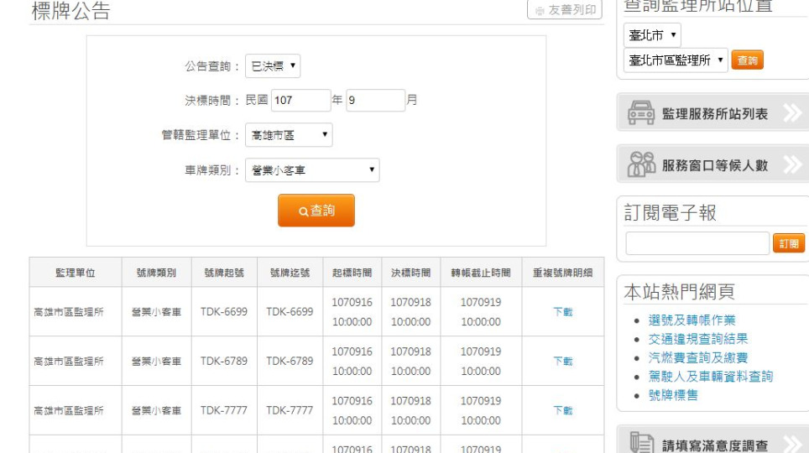The height and width of the screenshot is (453, 809).
Task: Click the month input field
Action: 375,101
